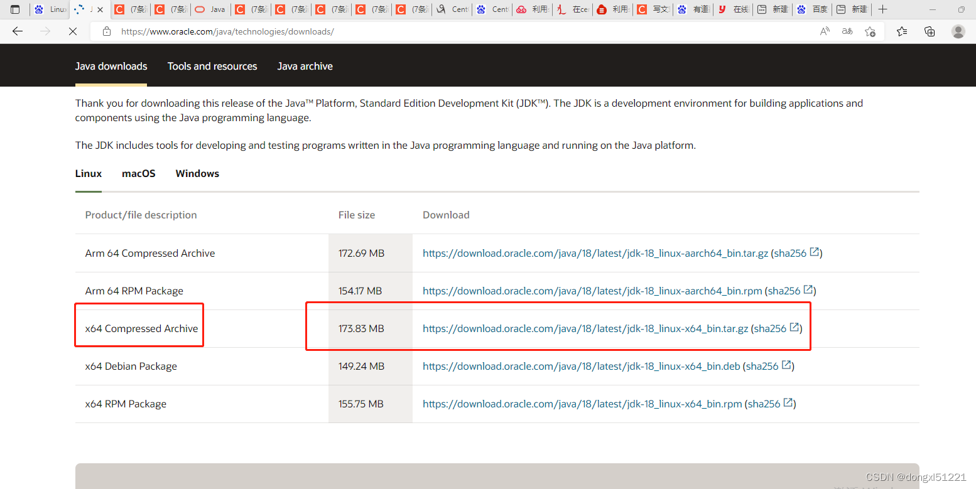
Task: Restore the browser window size
Action: click(x=962, y=9)
